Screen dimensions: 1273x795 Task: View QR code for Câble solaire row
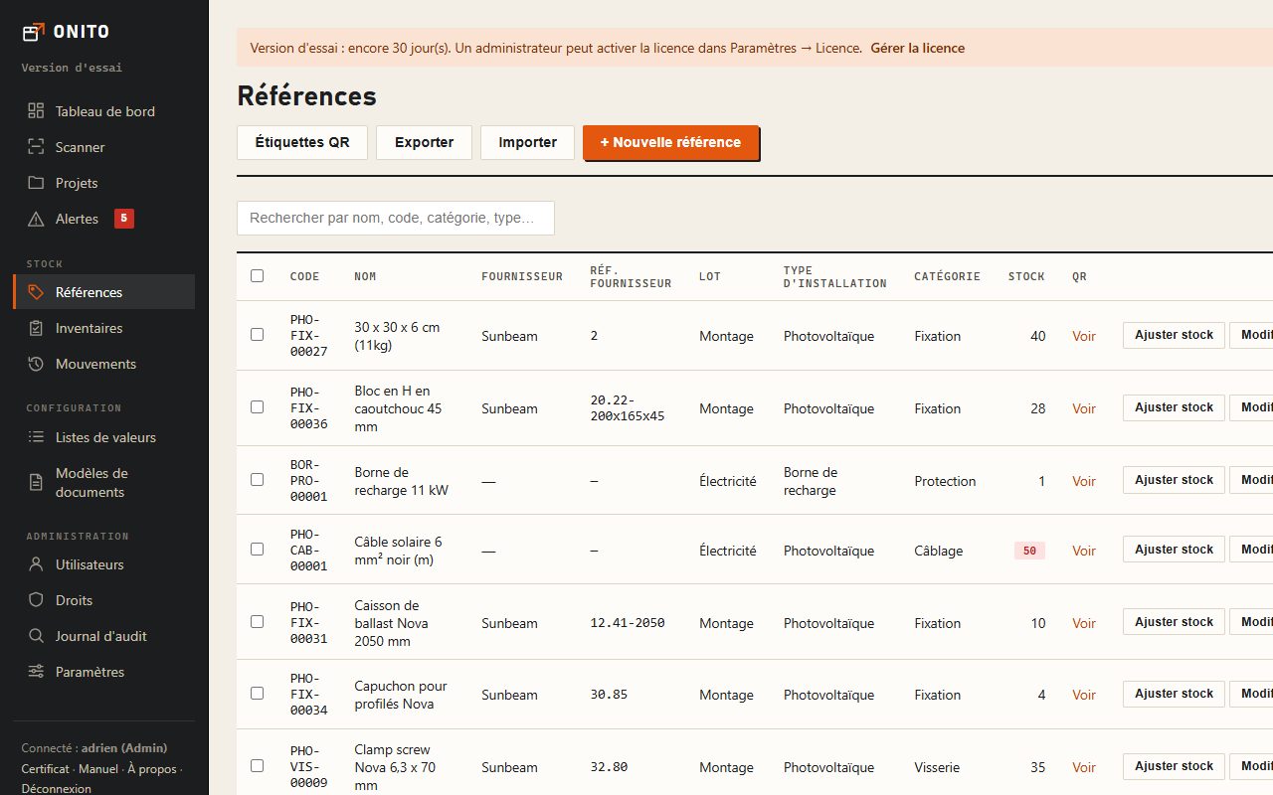[1084, 551]
